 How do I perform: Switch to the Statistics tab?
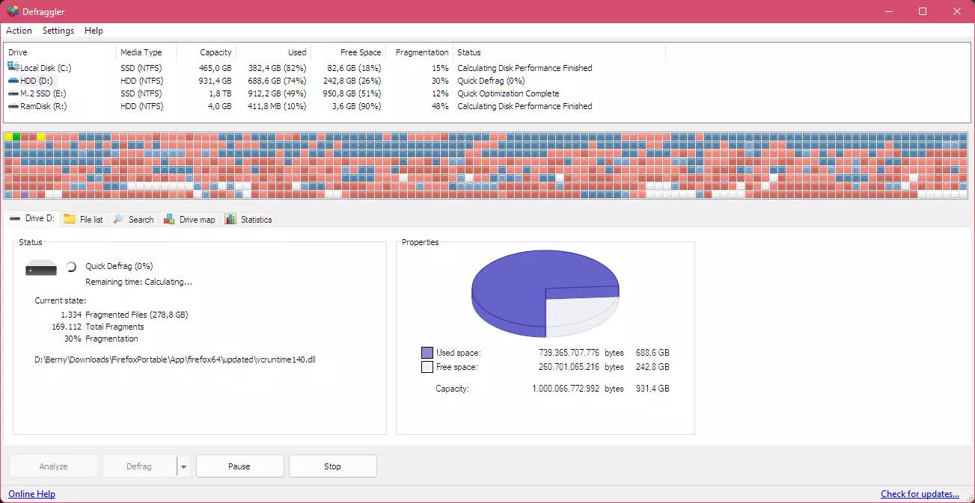(248, 220)
